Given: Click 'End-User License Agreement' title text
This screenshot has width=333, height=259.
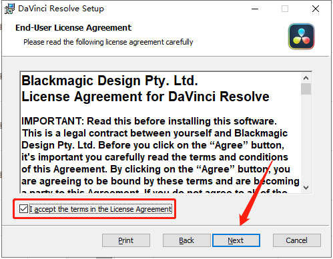Looking at the screenshot, I should tap(73, 28).
